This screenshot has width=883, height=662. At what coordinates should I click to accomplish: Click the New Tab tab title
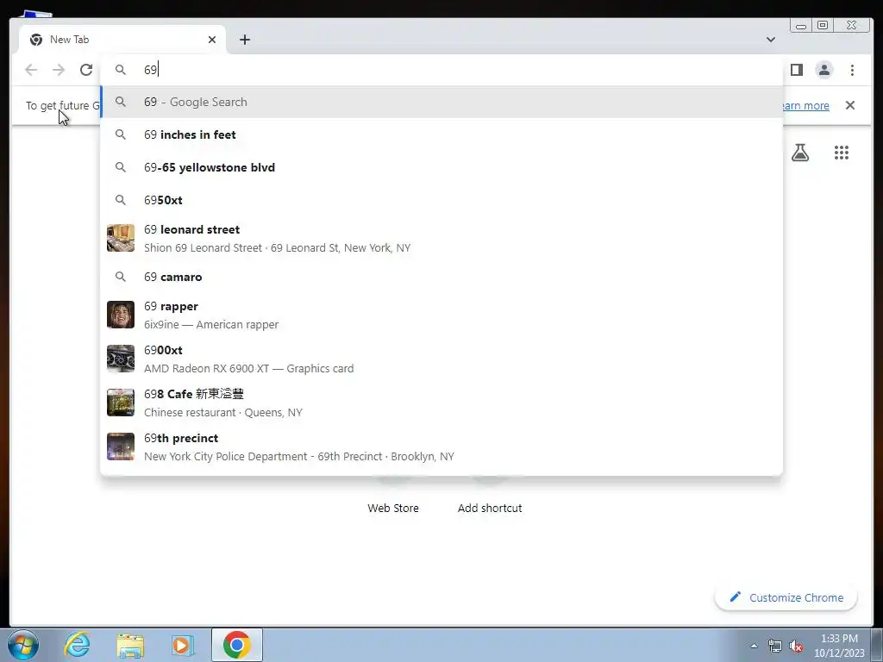coord(69,40)
